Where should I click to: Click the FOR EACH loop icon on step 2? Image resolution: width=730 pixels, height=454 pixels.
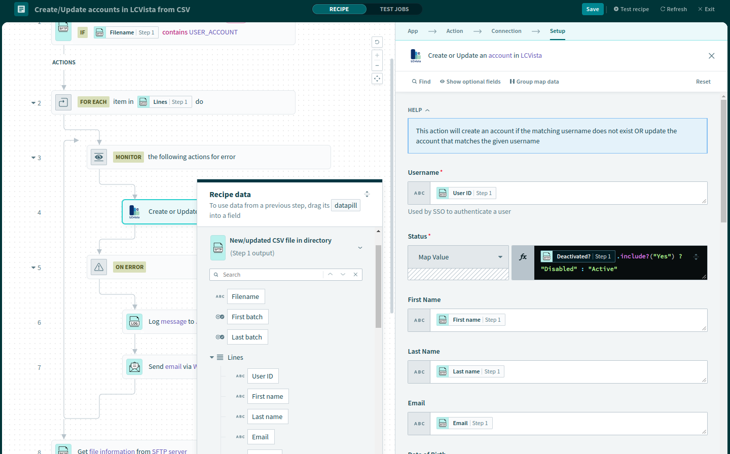(62, 101)
